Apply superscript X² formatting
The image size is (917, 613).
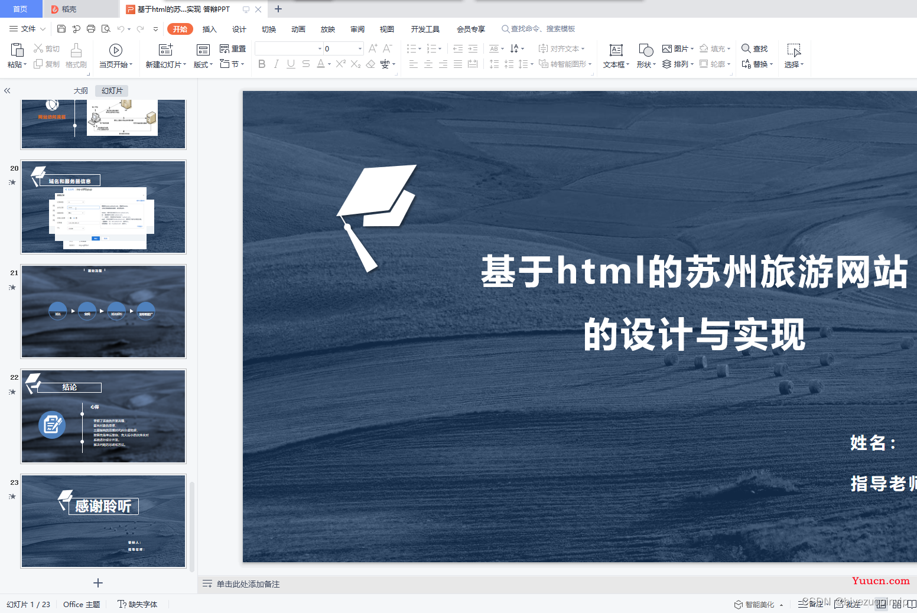click(x=341, y=64)
